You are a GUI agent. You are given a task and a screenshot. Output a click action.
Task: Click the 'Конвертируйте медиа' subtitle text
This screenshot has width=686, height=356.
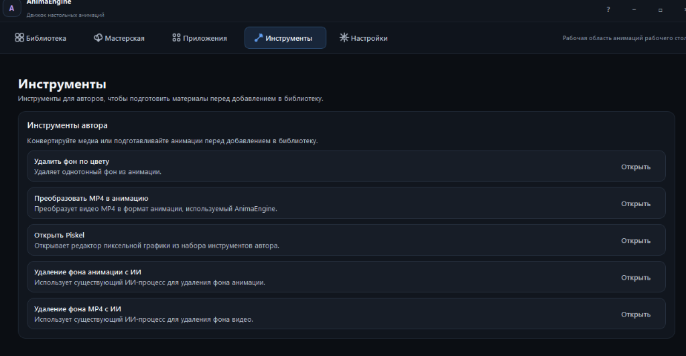172,141
